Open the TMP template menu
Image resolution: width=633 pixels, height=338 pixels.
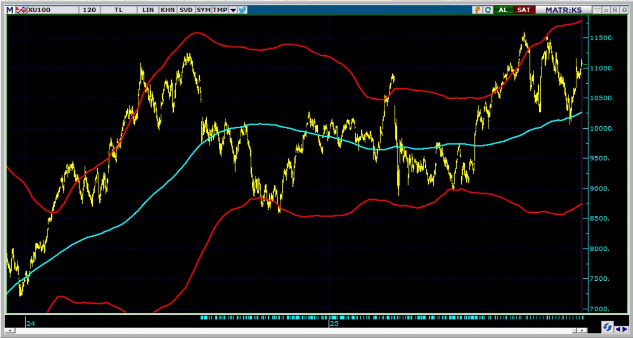pyautogui.click(x=220, y=10)
